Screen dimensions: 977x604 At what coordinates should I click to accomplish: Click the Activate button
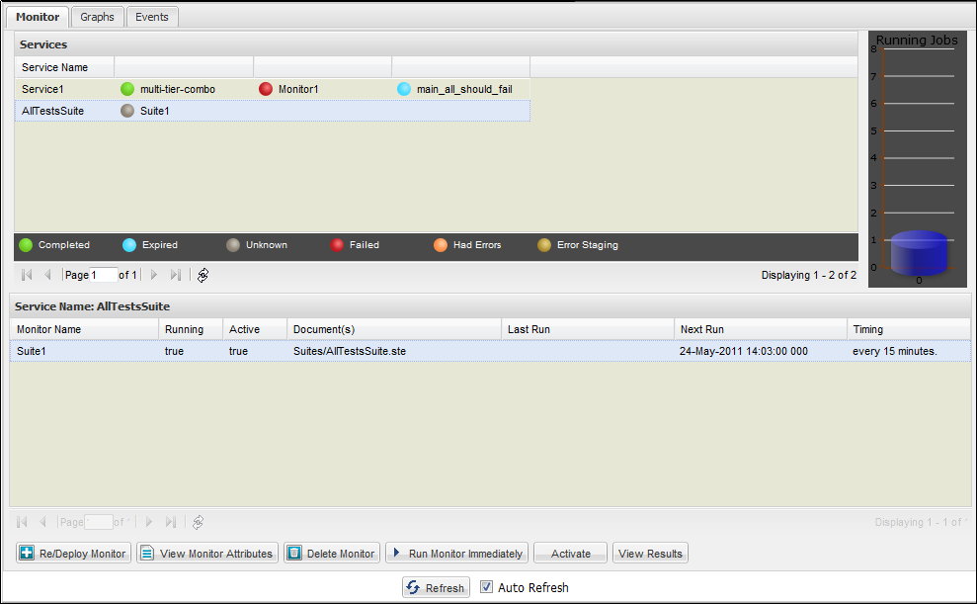(570, 553)
